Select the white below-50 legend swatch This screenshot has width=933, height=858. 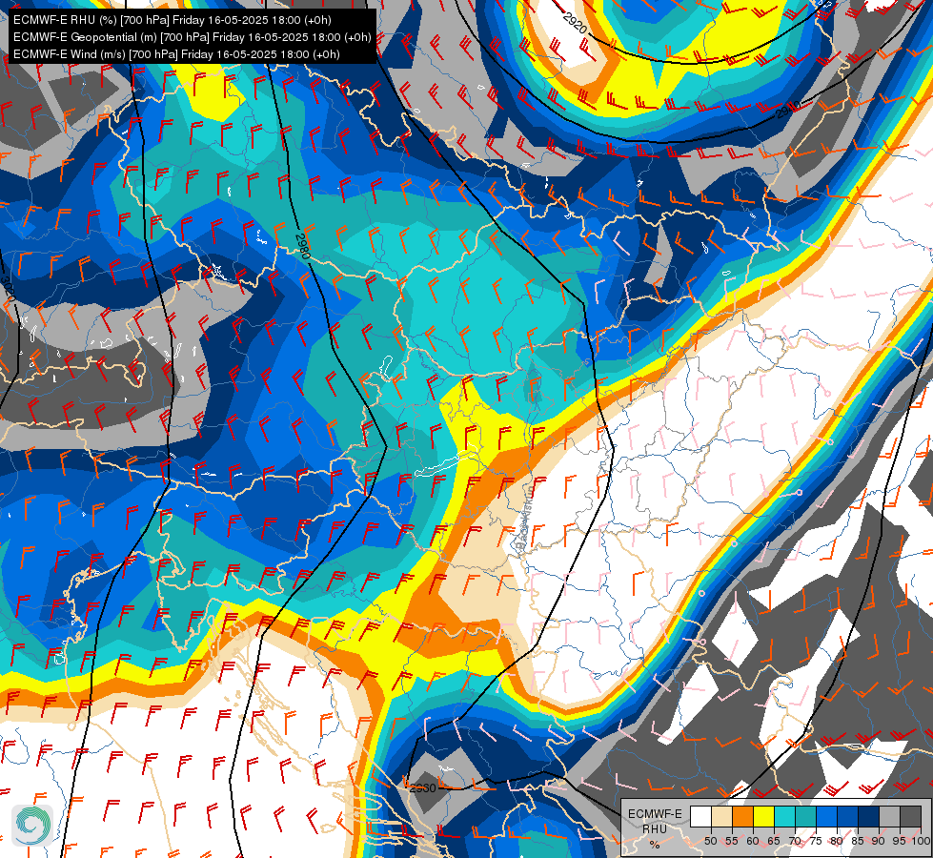(700, 817)
